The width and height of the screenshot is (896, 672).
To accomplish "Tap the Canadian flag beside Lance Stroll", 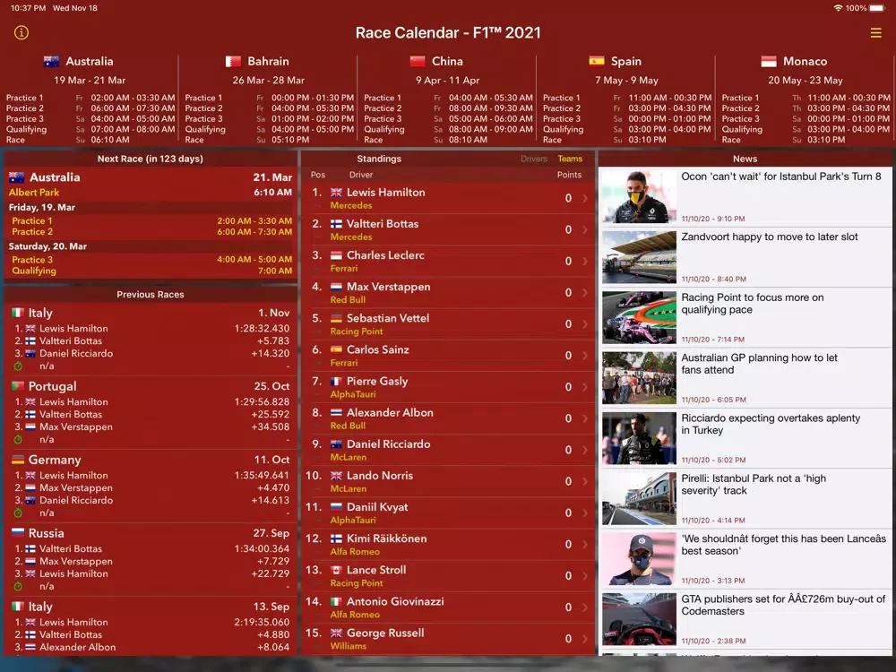I will 336,570.
